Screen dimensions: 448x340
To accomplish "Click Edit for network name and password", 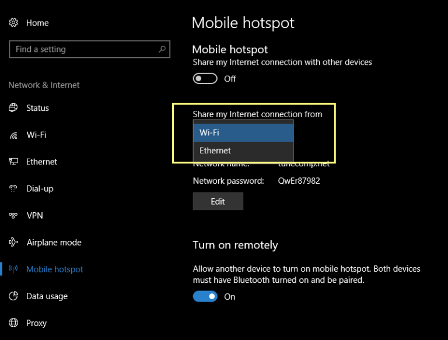I will pyautogui.click(x=218, y=201).
